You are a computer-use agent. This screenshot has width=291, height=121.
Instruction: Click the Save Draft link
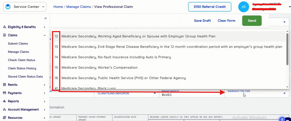(x=202, y=21)
